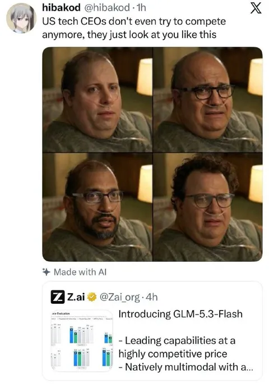Open the top-right photo with glasses
269x387 pixels.
208,99
